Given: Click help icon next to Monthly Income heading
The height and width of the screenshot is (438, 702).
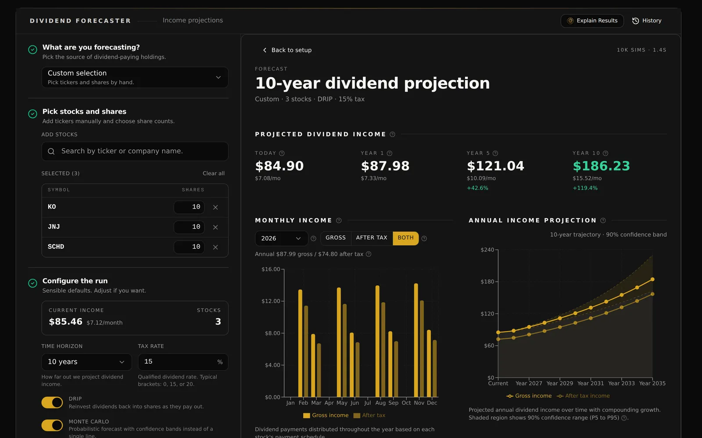Looking at the screenshot, I should pyautogui.click(x=339, y=221).
